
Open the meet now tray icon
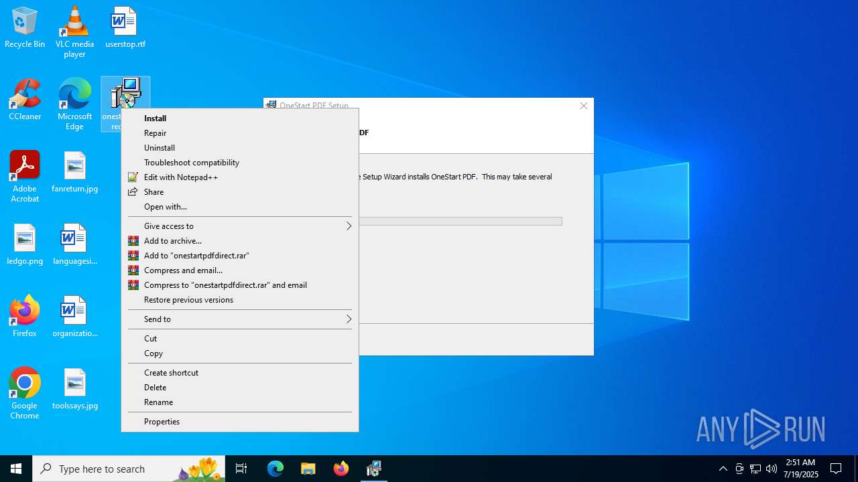click(x=739, y=469)
